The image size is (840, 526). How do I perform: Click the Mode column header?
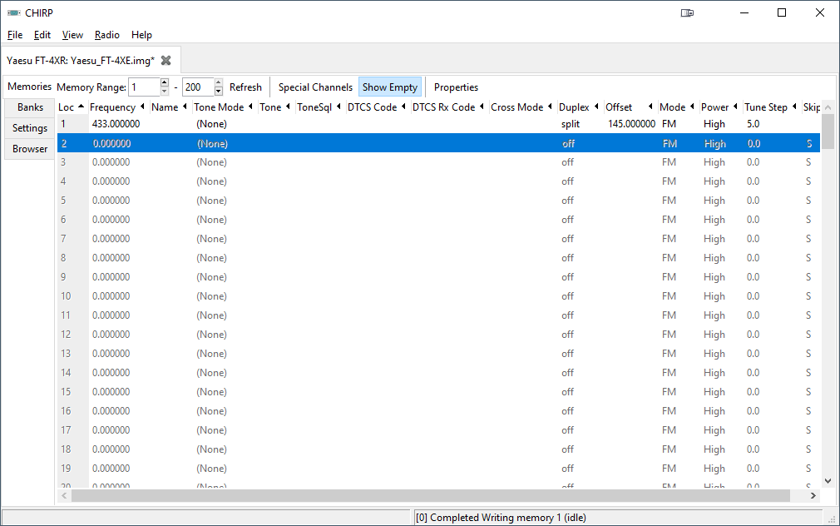pyautogui.click(x=672, y=107)
